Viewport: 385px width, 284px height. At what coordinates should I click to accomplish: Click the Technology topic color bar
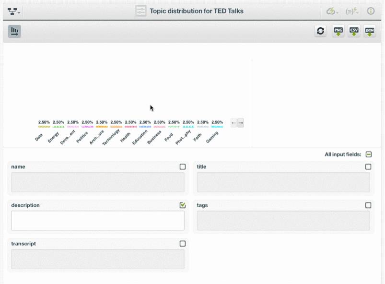[116, 127]
